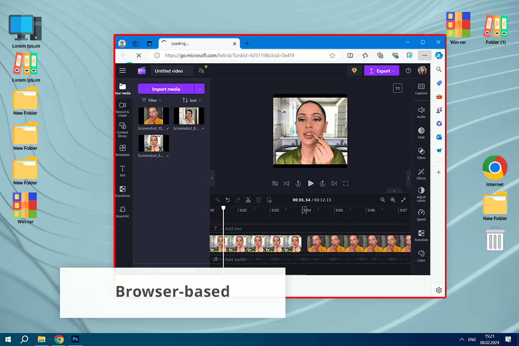The width and height of the screenshot is (519, 346).
Task: Edit the Untitled video title
Action: [x=172, y=70]
